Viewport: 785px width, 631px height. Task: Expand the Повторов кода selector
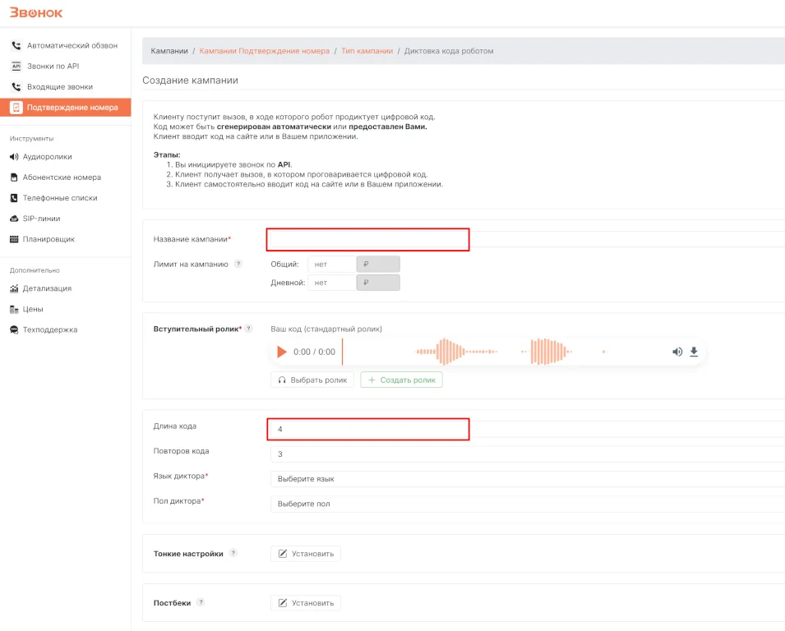tap(526, 454)
